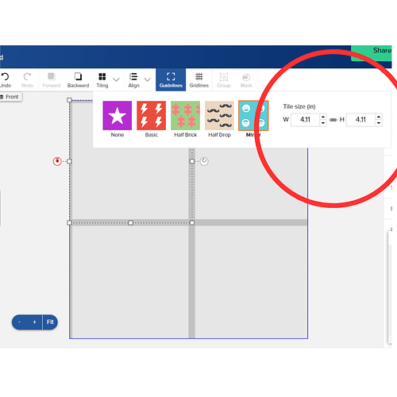Toggle Gridlines on the canvas
The width and height of the screenshot is (397, 397).
[199, 80]
